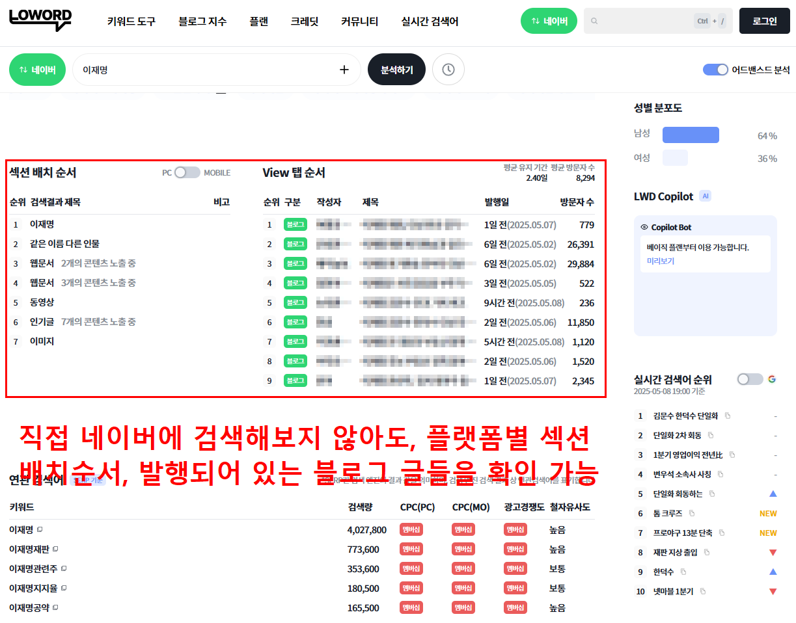Copy the keyword 단일화 회동하는
This screenshot has height=623, width=796.
pyautogui.click(x=712, y=494)
